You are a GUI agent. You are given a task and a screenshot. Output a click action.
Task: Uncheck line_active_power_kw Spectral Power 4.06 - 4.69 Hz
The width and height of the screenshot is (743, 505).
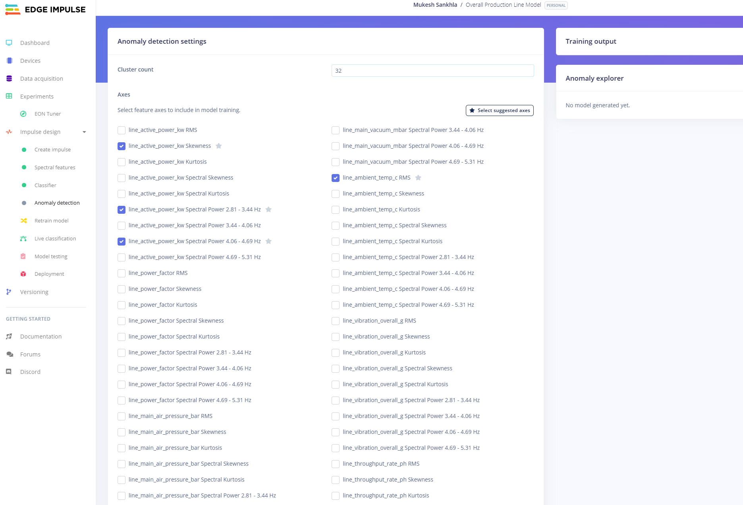[x=122, y=241]
